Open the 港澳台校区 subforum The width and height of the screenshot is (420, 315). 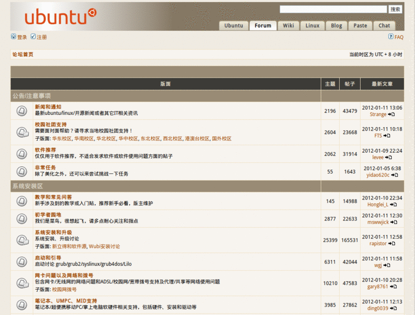tap(197, 139)
